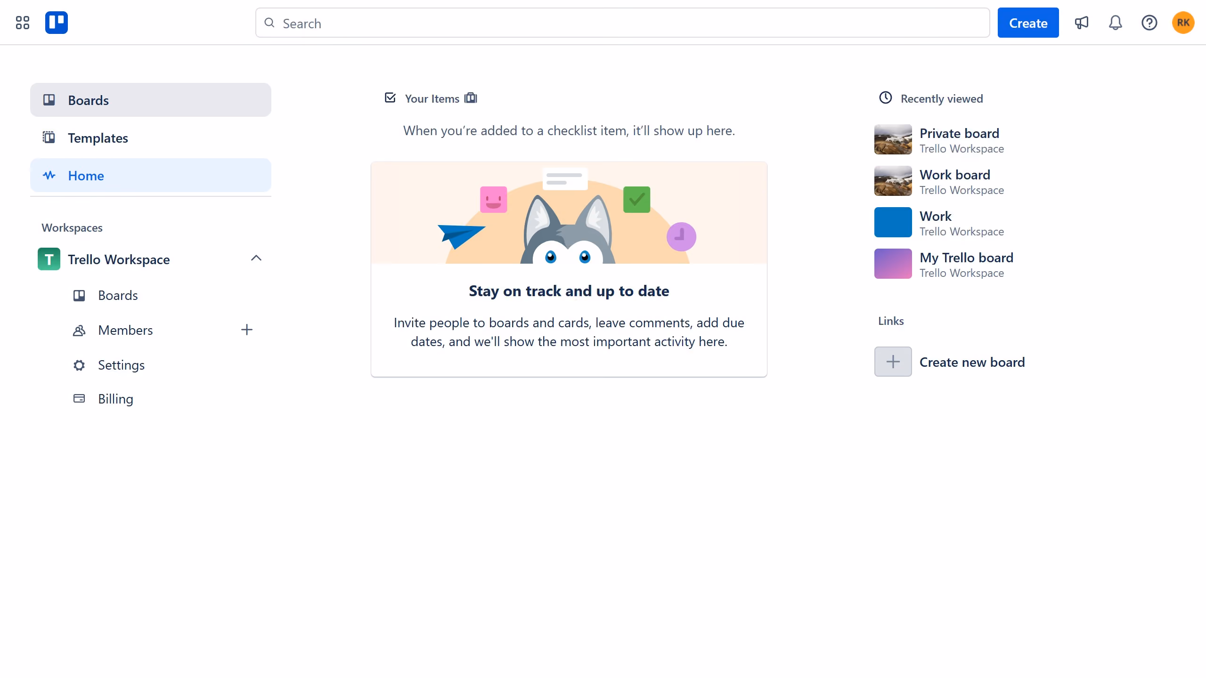1206x678 pixels.
Task: Click Create new board link
Action: (x=972, y=362)
